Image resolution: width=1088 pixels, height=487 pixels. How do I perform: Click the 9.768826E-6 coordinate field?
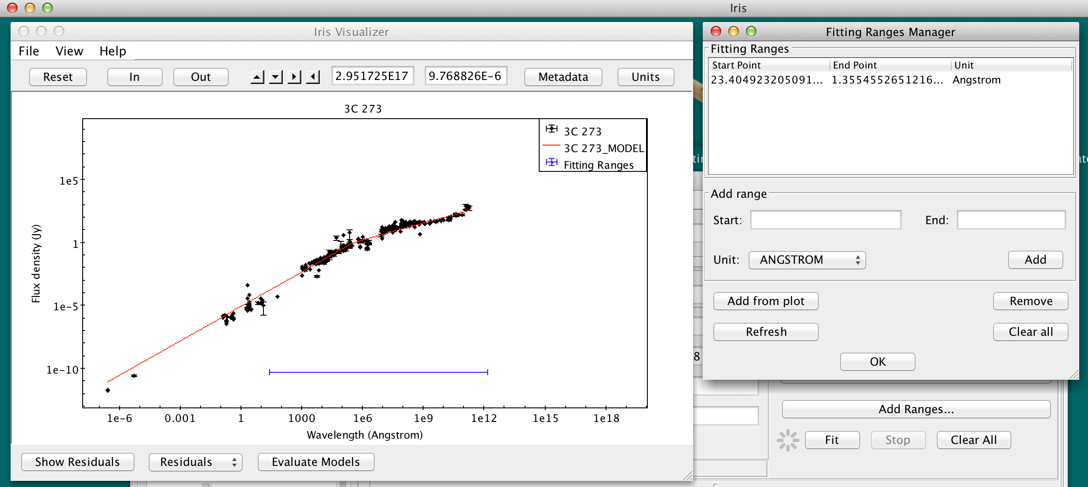coord(466,76)
